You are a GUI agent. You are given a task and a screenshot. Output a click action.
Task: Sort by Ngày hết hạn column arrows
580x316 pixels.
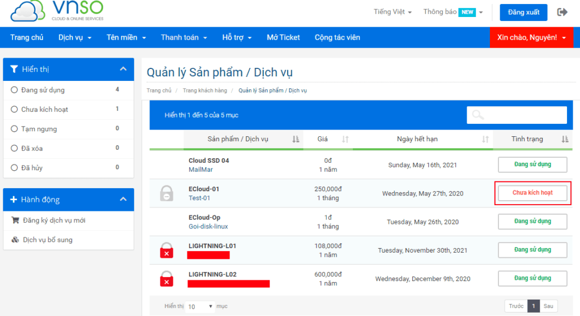coord(485,139)
